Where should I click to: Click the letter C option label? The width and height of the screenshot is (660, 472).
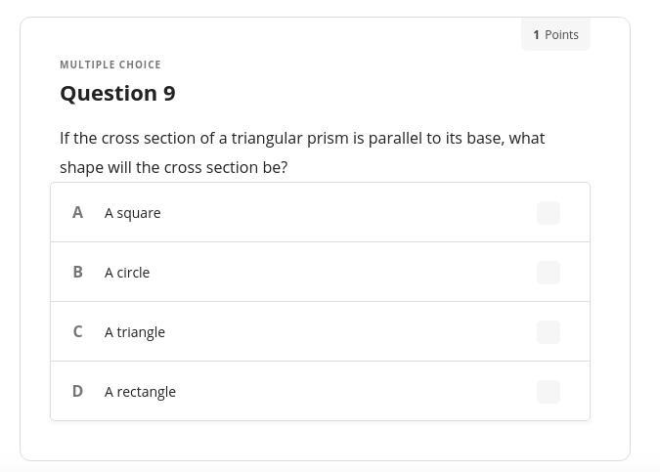coord(77,332)
